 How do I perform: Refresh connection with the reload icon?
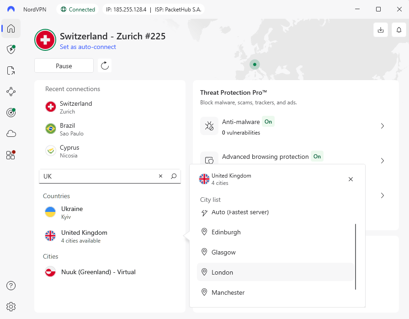(x=105, y=65)
